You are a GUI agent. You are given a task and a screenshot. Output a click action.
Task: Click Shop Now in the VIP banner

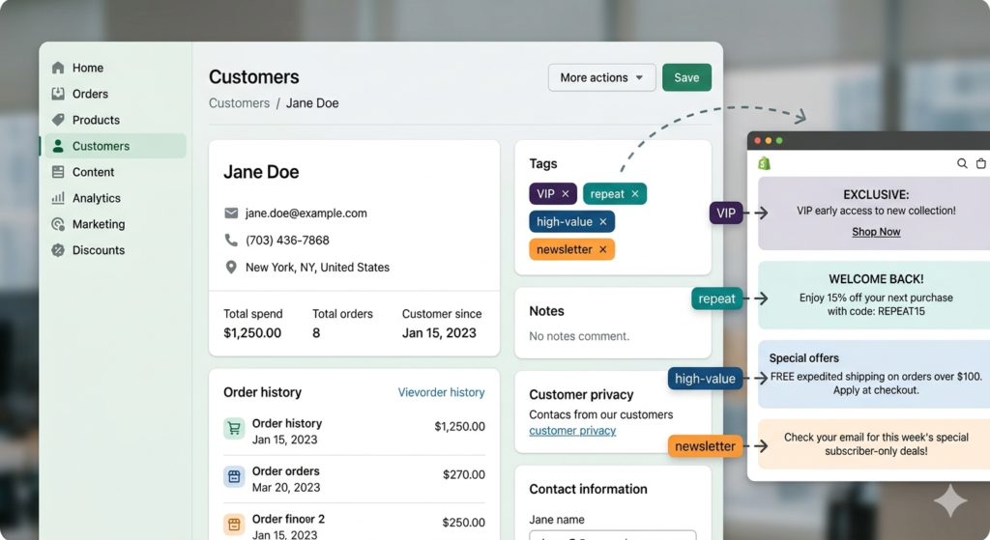pyautogui.click(x=876, y=232)
